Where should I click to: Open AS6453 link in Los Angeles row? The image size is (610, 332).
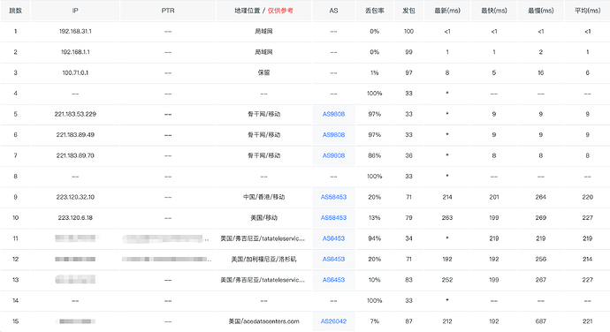coord(333,259)
